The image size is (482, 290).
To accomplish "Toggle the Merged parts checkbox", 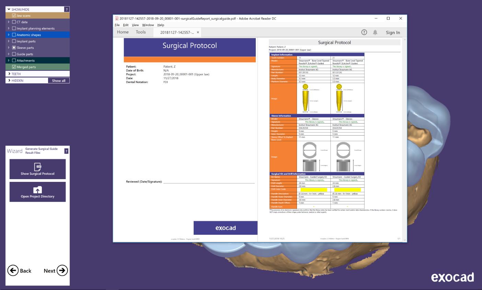I will click(x=14, y=67).
